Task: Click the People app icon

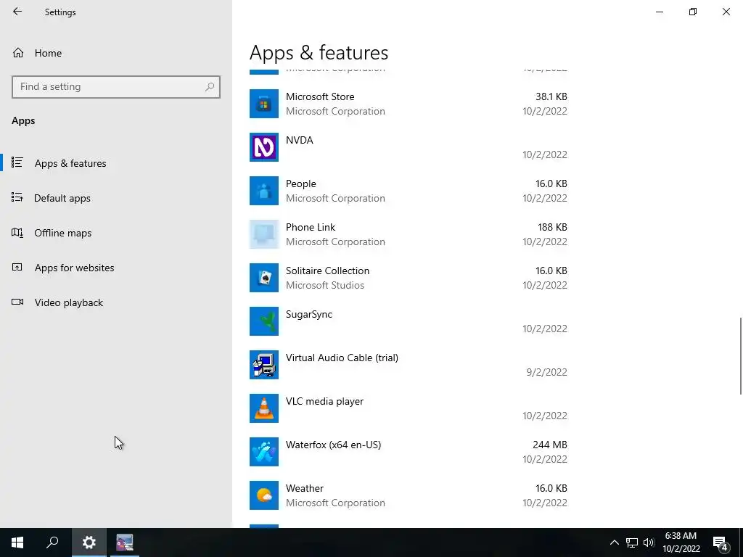Action: (x=264, y=191)
